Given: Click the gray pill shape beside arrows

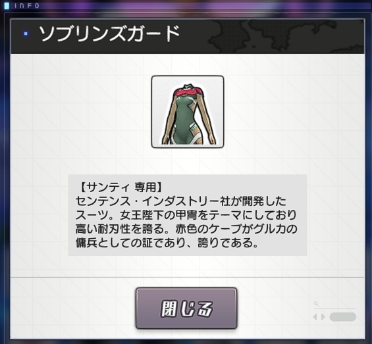Looking at the screenshot, I should point(343,317).
